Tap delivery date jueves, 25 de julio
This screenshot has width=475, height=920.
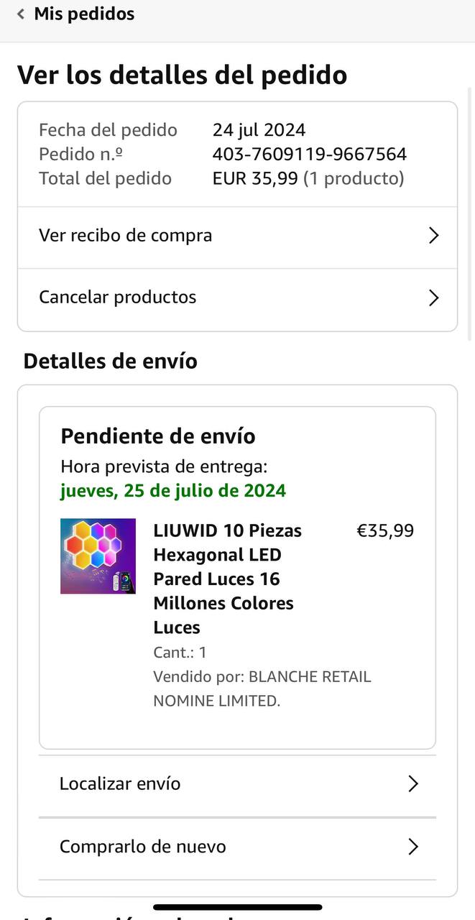coord(173,491)
